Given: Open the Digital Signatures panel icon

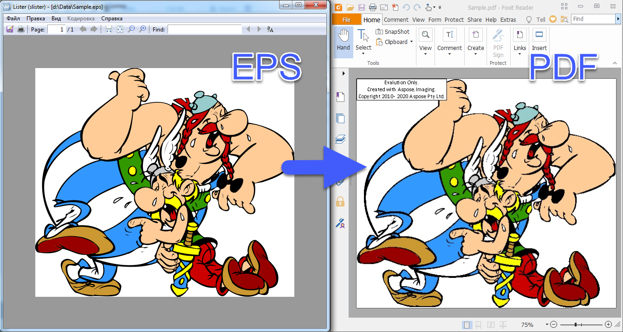Looking at the screenshot, I should [x=340, y=223].
